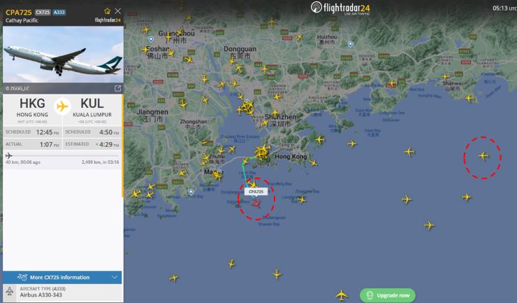Select the large aircraft beside Upgrade now
The height and width of the screenshot is (303, 517).
[x=342, y=295]
